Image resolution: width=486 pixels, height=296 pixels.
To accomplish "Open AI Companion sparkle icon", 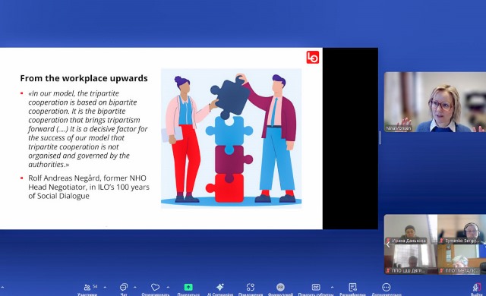I will (220, 287).
